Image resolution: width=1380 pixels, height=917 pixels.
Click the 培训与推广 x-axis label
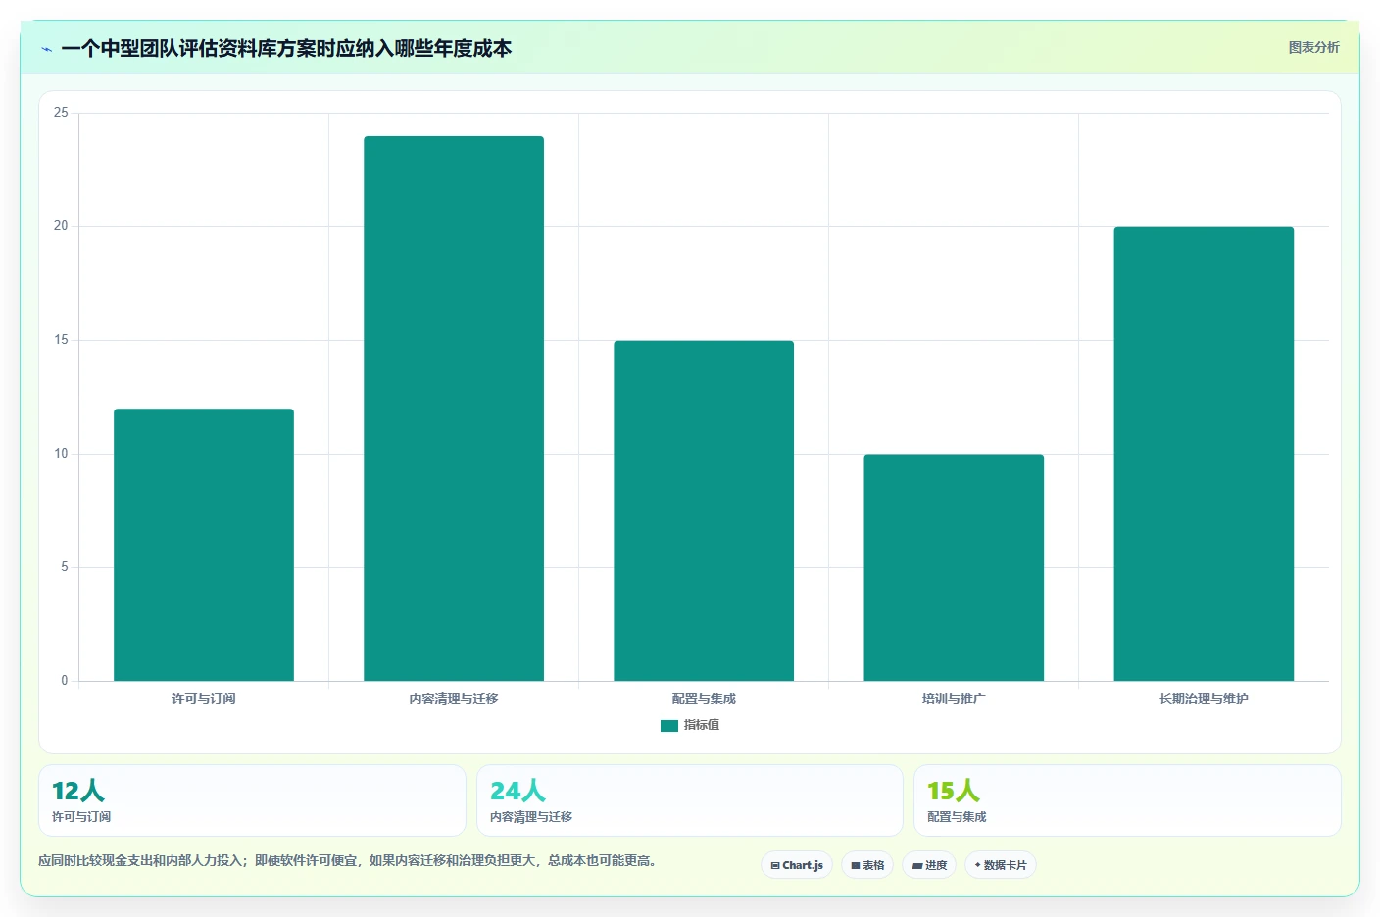coord(954,699)
